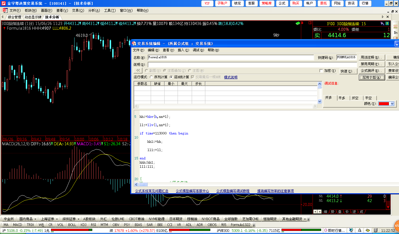Click the bell alert icon in the status bar
This screenshot has width=399, height=234.
coord(359,230)
